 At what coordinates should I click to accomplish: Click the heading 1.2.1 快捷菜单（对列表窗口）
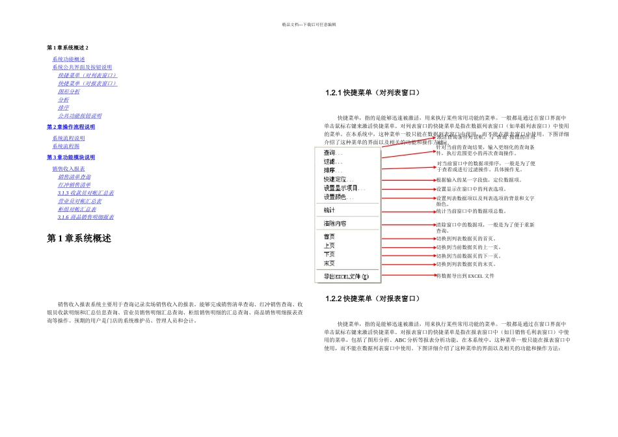click(x=373, y=92)
